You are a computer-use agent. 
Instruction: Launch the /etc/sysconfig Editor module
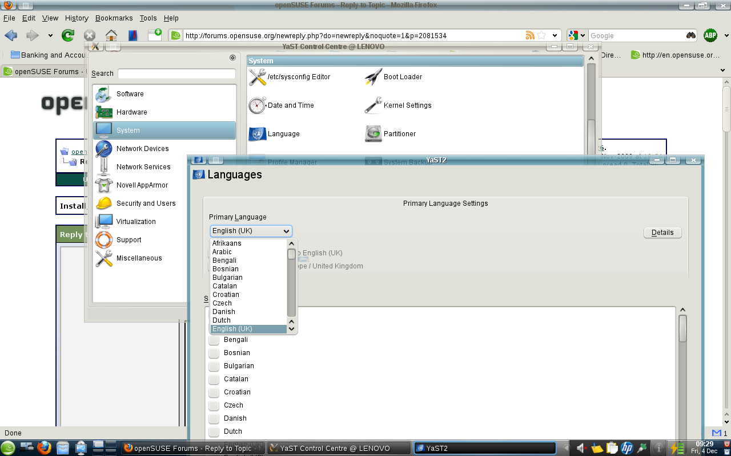290,77
